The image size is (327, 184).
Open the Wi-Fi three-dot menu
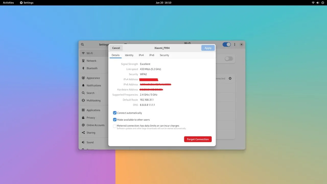pos(235,44)
